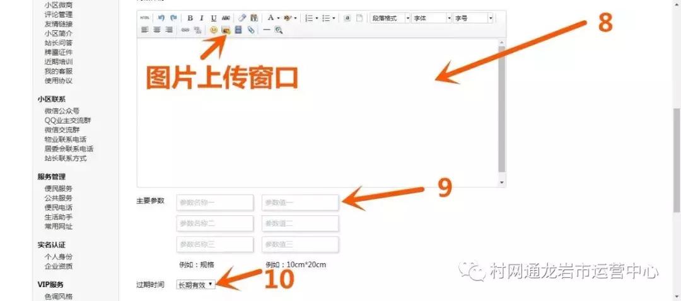Open the 字号 font size dropdown
The image size is (681, 301).
473,18
